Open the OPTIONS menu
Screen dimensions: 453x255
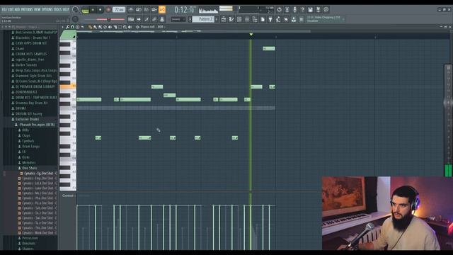click(x=47, y=9)
